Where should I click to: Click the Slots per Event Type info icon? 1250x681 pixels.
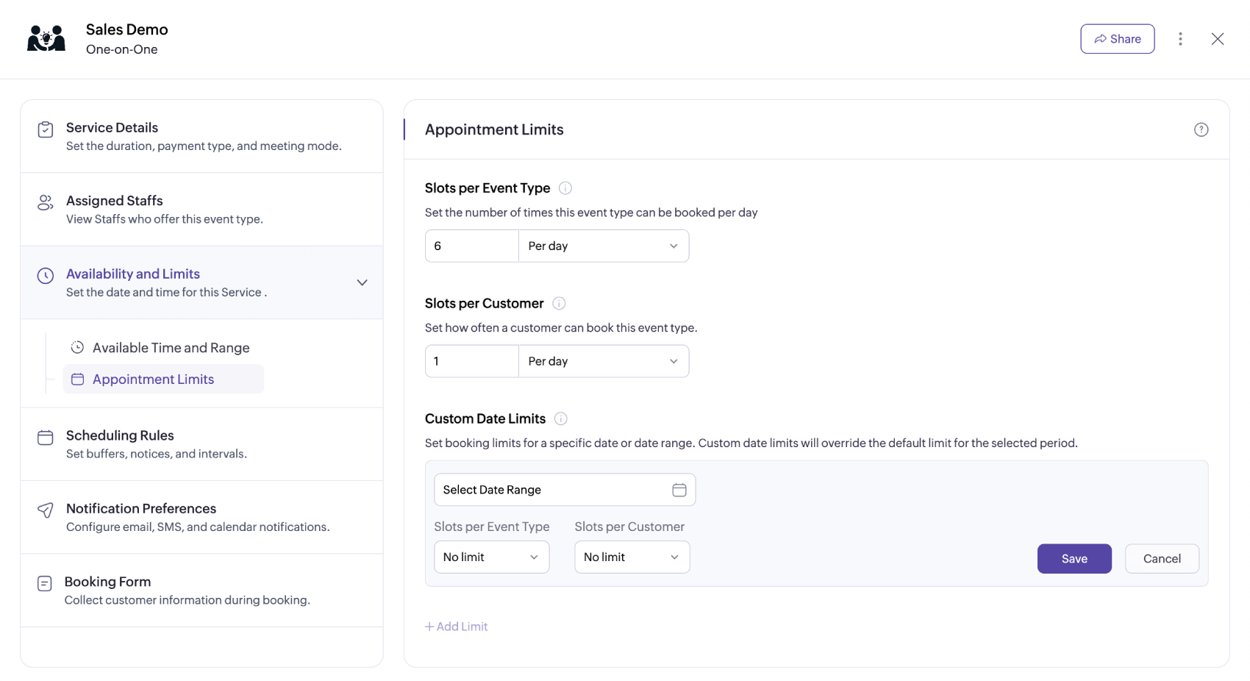(x=565, y=188)
